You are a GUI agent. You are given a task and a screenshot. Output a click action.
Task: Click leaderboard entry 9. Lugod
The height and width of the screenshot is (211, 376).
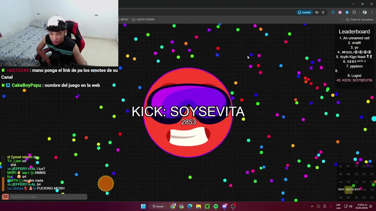pyautogui.click(x=354, y=76)
